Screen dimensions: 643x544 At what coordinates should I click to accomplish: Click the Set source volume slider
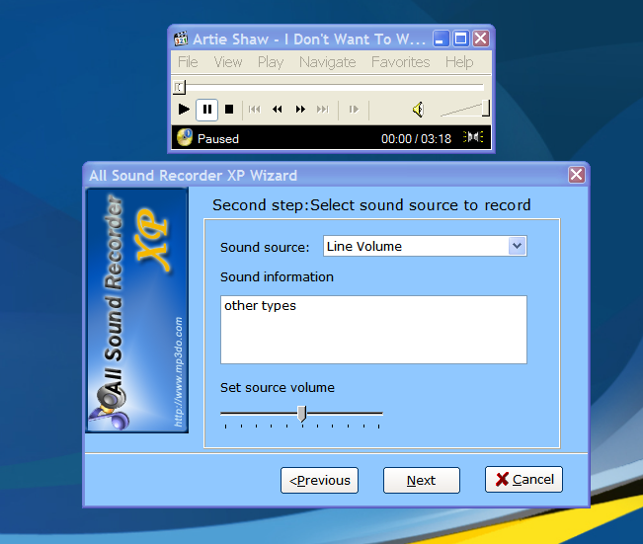(301, 414)
